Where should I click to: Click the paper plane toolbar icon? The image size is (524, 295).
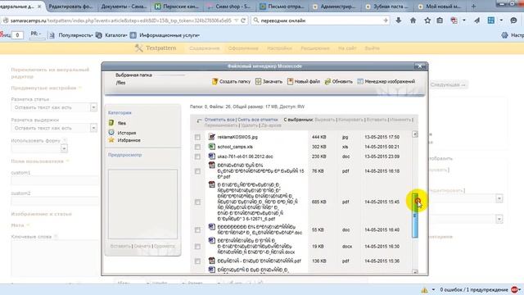coord(477,20)
